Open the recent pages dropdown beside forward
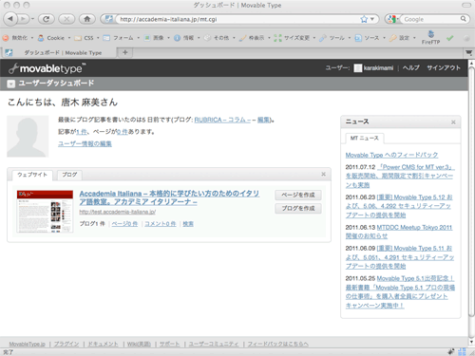The image size is (475, 356). coord(32,19)
